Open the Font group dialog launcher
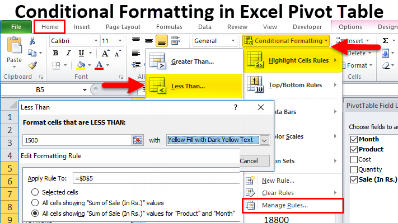The image size is (398, 223). point(121,77)
